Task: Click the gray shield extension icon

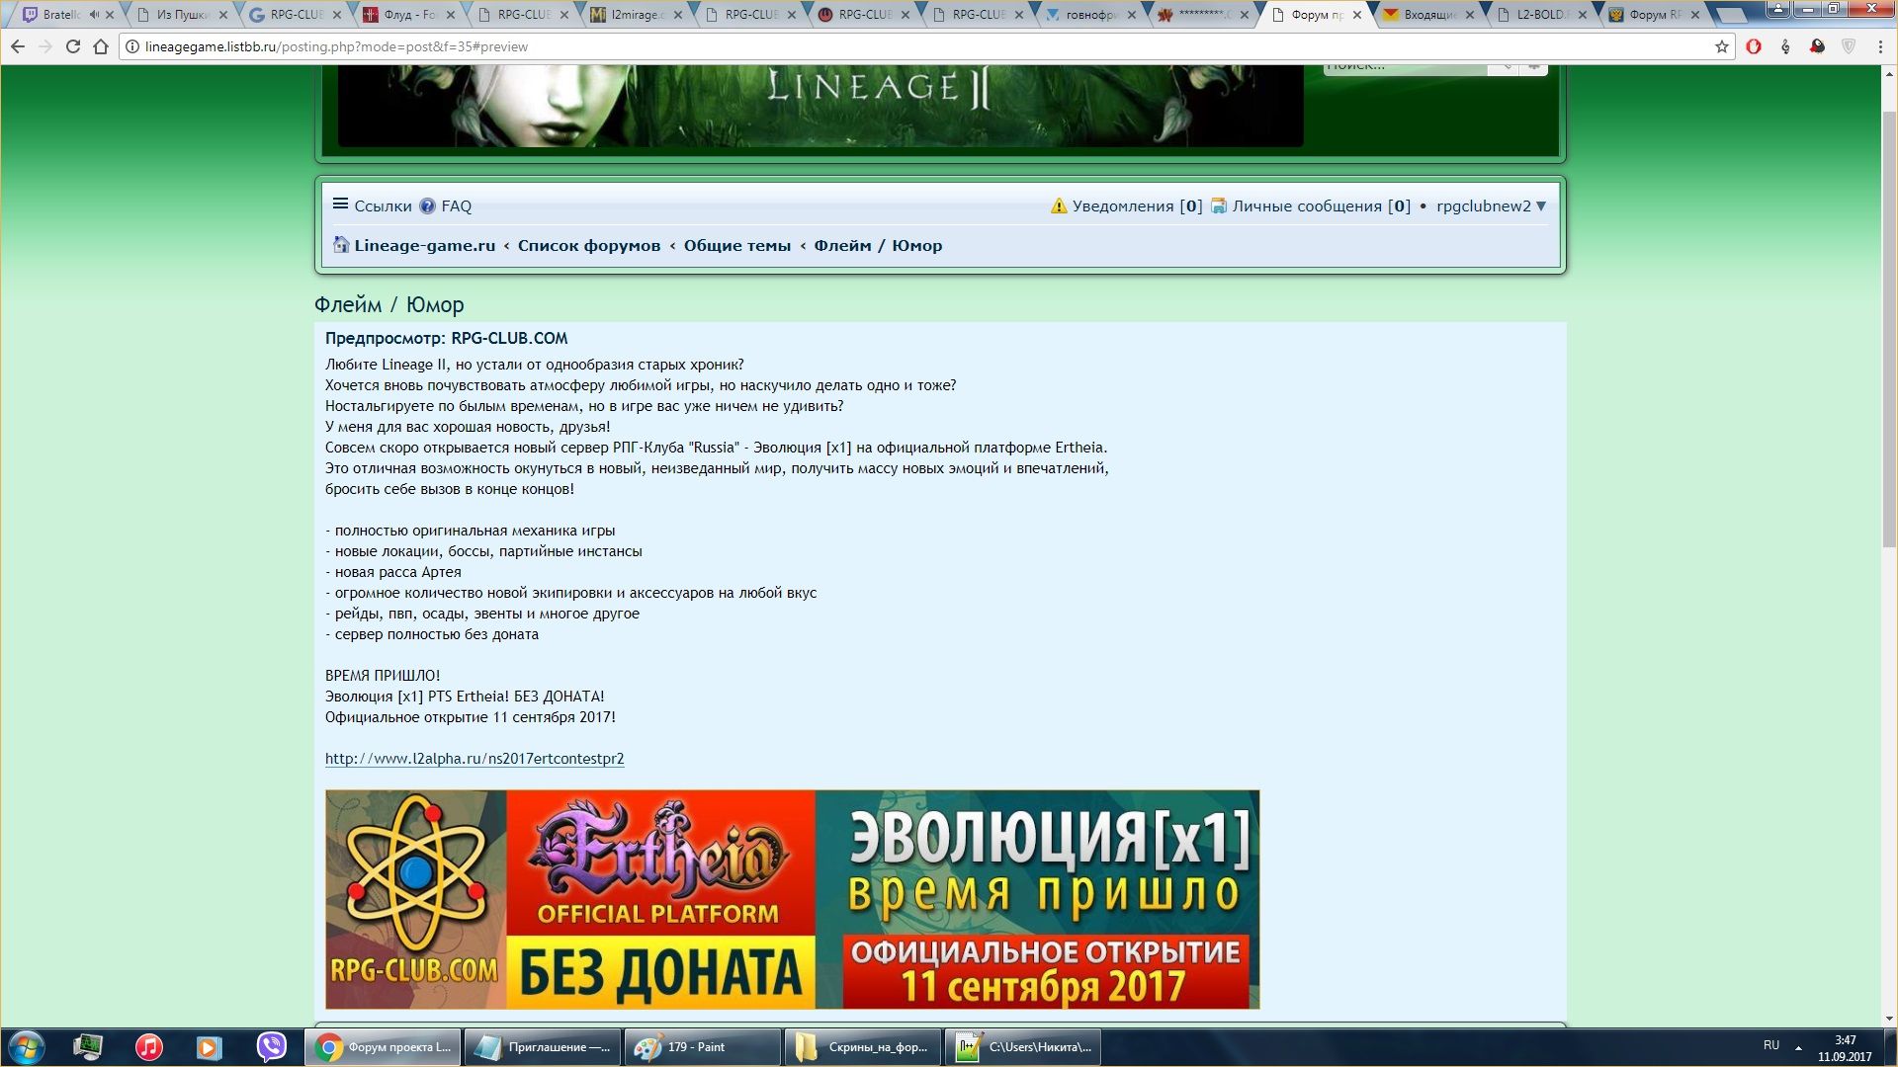Action: (x=1849, y=46)
